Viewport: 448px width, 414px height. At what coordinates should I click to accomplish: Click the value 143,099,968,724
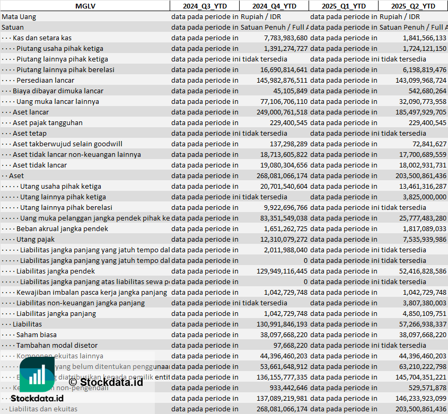click(421, 80)
